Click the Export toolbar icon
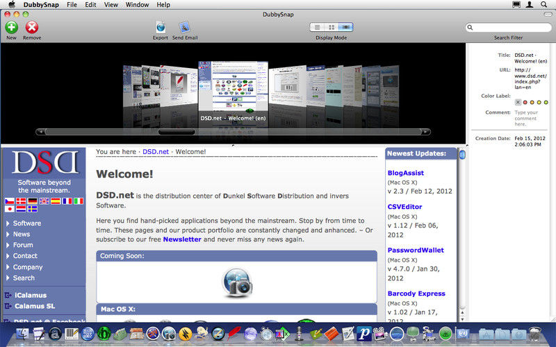This screenshot has height=347, width=556. [x=161, y=27]
